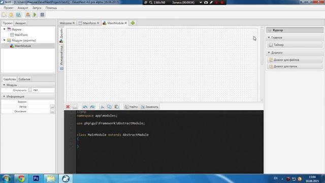Click the Redo arrow icon
This screenshot has height=183, width=325.
pyautogui.click(x=92, y=107)
